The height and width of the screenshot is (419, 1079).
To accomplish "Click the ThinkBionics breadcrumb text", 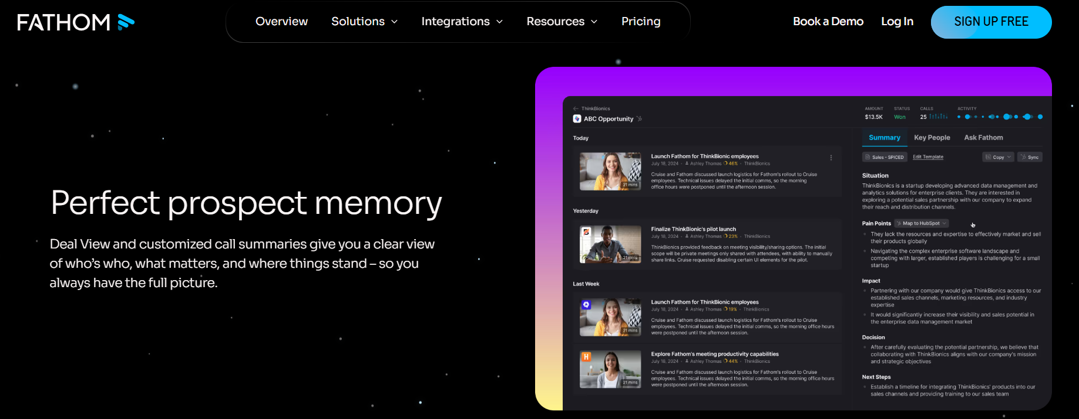I will click(596, 108).
